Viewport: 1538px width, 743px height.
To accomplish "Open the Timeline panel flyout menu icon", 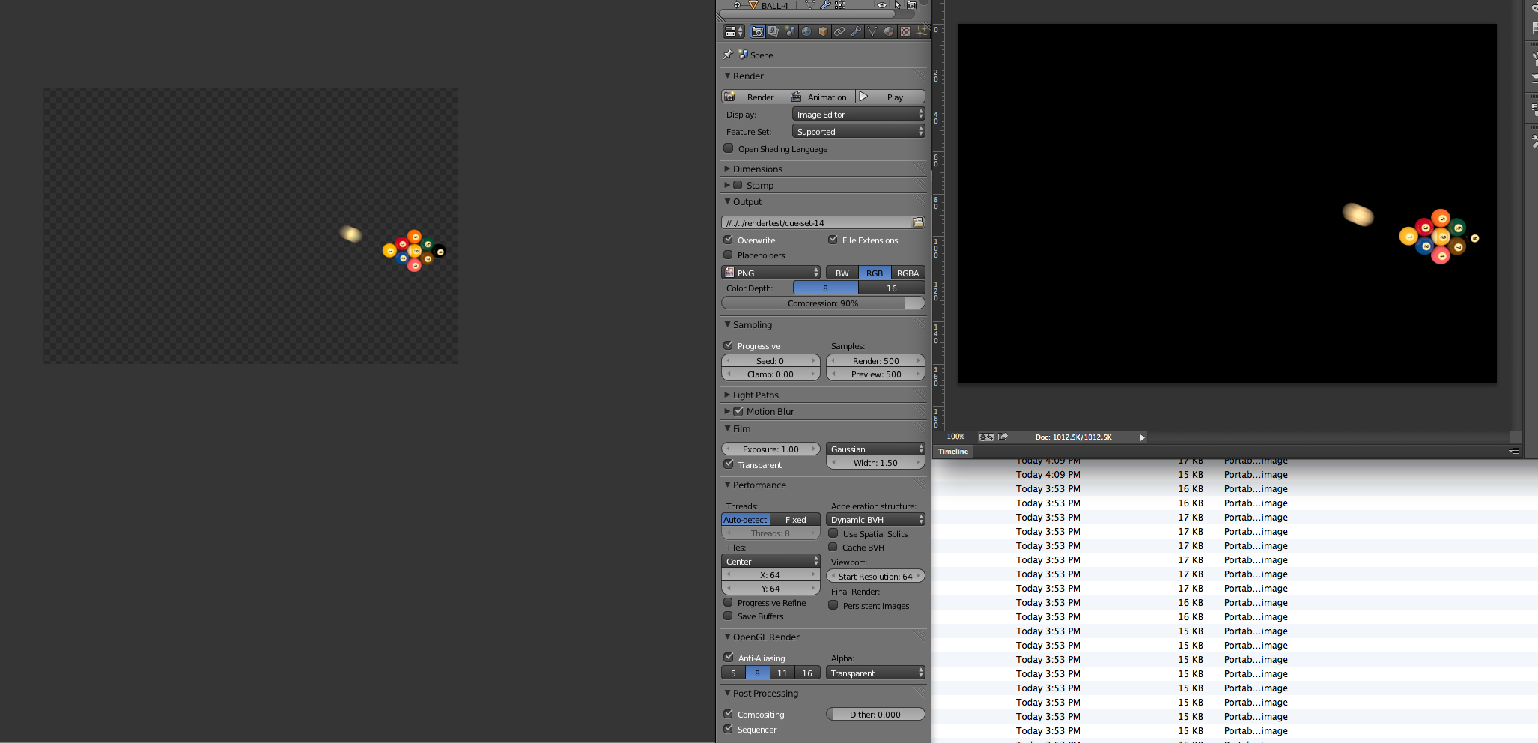I will pyautogui.click(x=1513, y=451).
